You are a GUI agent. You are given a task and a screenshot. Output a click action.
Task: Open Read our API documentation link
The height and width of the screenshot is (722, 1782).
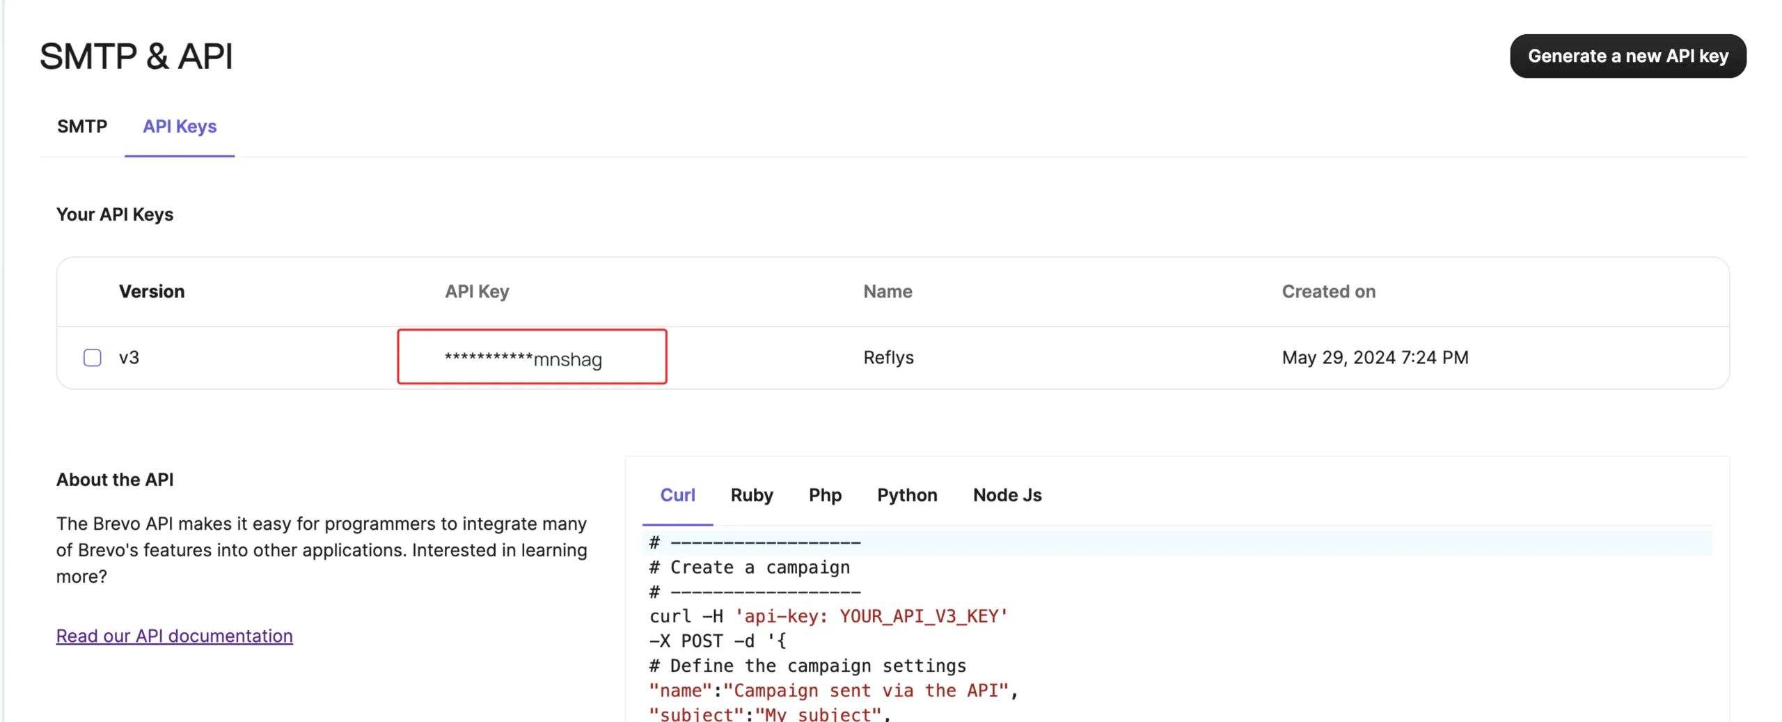click(x=174, y=636)
